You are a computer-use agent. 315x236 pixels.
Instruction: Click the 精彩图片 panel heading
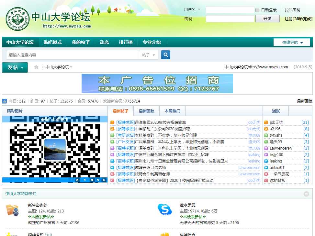15,111
